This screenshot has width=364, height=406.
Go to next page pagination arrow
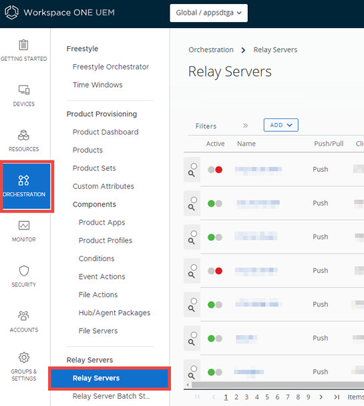(x=321, y=397)
